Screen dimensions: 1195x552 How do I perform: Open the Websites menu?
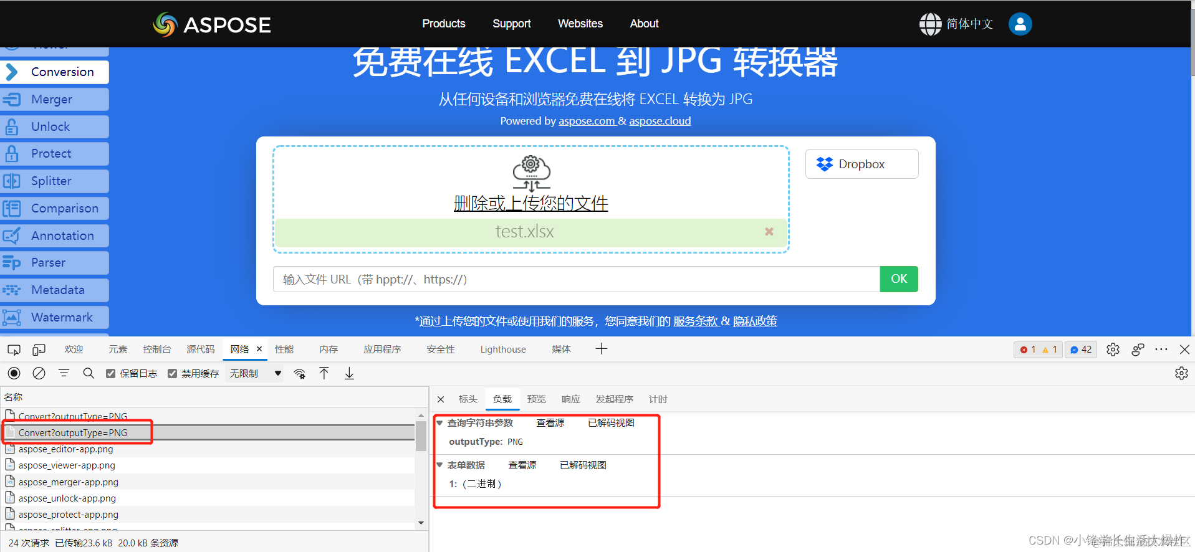580,24
